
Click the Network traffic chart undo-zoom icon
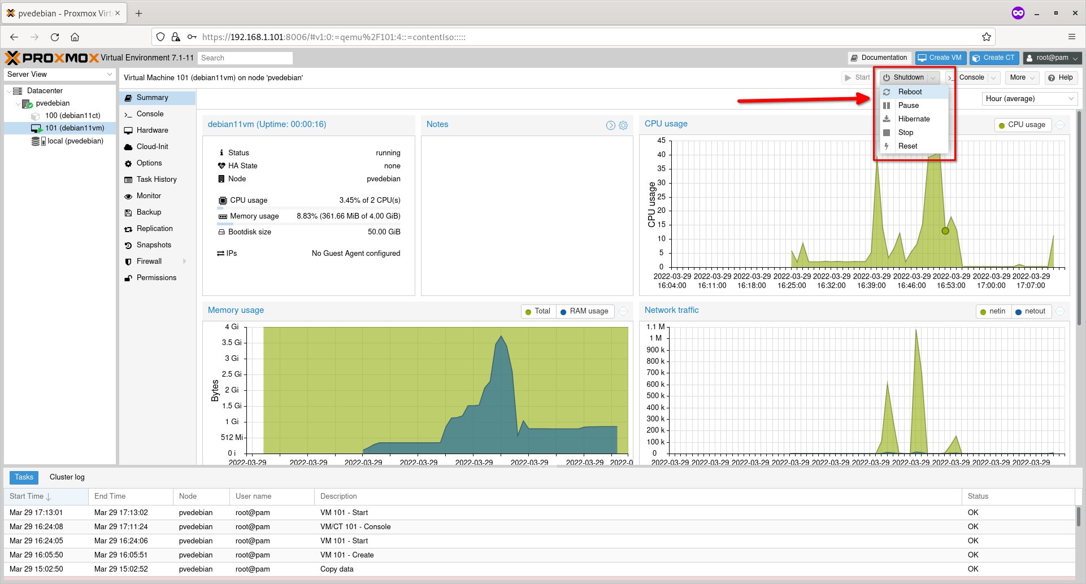click(x=1061, y=311)
